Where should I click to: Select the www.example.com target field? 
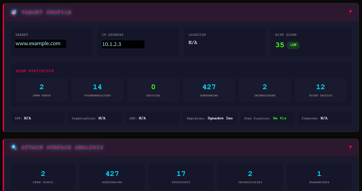pyautogui.click(x=40, y=44)
